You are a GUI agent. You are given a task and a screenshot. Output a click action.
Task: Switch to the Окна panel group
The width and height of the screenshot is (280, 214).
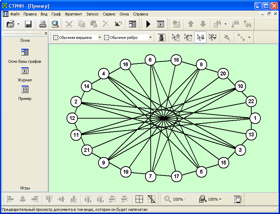[x=25, y=40]
